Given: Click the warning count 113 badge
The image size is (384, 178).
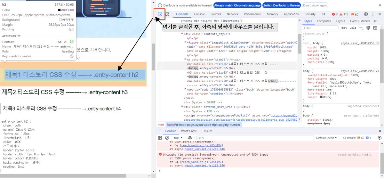Looking at the screenshot, I should pos(344,14).
